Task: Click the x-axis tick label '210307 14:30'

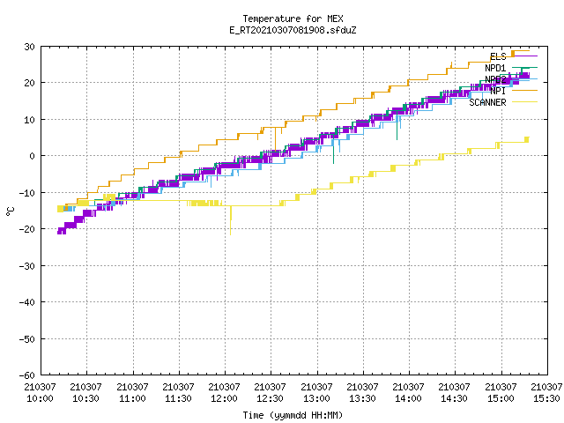Action: (x=455, y=392)
